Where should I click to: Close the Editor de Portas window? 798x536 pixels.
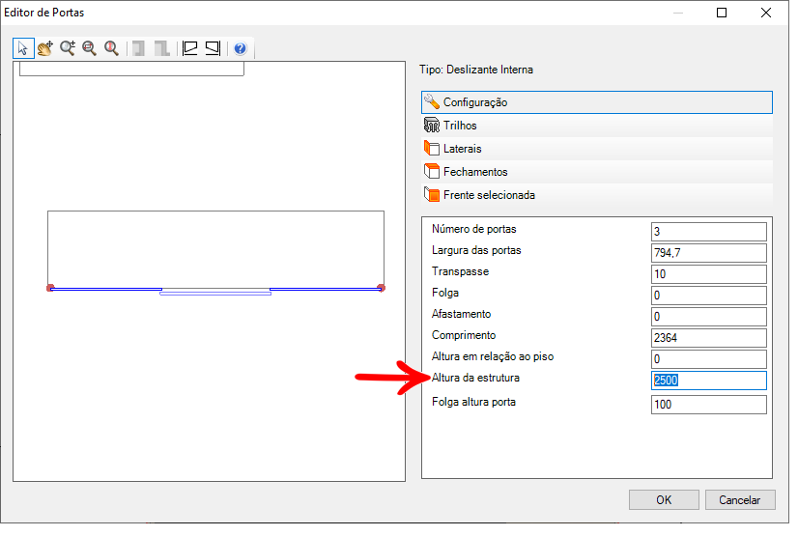766,13
